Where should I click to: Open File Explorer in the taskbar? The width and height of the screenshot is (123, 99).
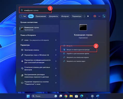71,96
